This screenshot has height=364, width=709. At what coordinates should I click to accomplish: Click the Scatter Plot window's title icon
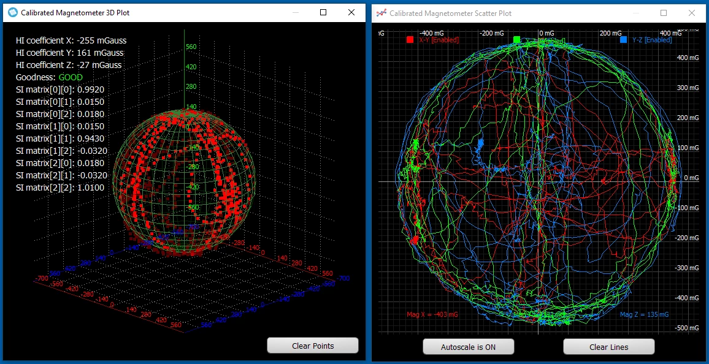click(381, 13)
